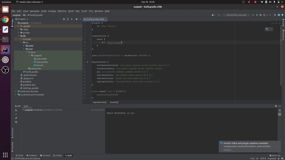This screenshot has width=285, height=160.
Task: Open the user account icon in the toolbar
Action: click(213, 15)
